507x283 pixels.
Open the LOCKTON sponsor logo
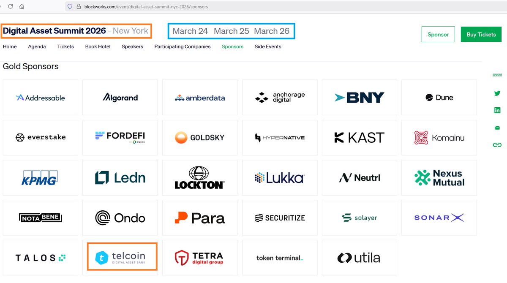pyautogui.click(x=200, y=177)
